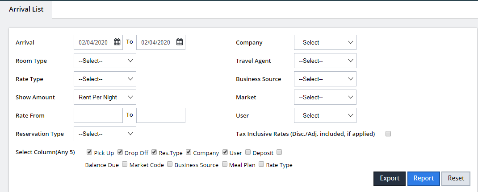Check the Market Code column

tap(125, 164)
